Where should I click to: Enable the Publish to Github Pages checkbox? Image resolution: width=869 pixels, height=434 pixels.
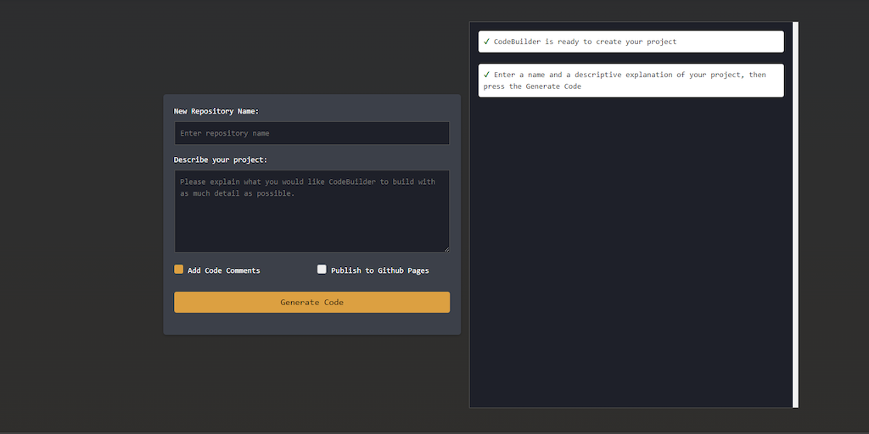pos(322,270)
